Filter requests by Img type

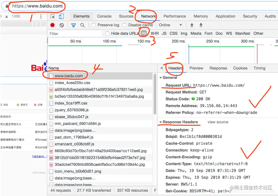pos(184,33)
